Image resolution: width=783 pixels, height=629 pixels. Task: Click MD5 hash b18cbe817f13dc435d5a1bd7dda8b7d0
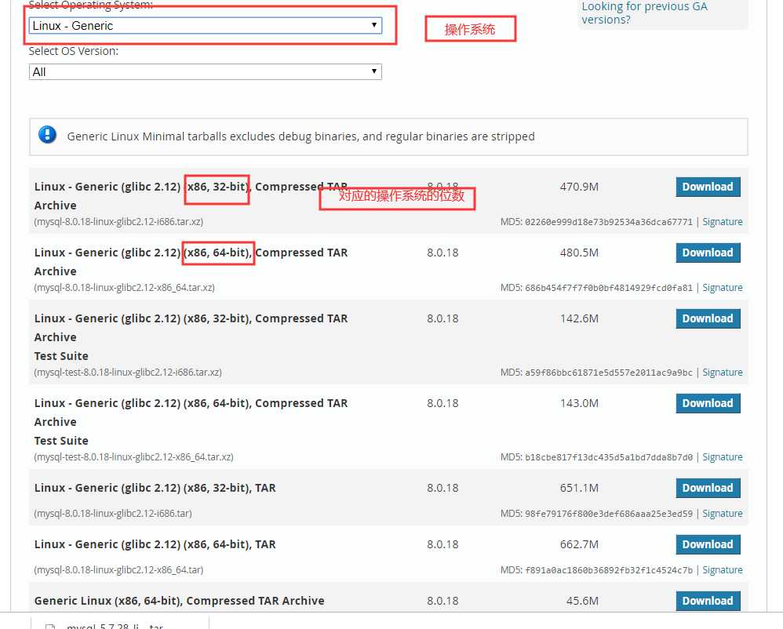(609, 456)
